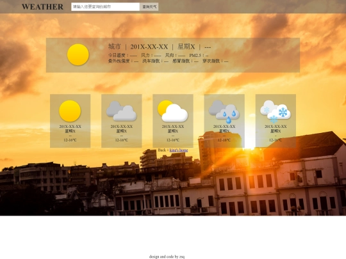This screenshot has height=259, width=346.
Task: Click the PM2.5 value label
Action: (199, 56)
